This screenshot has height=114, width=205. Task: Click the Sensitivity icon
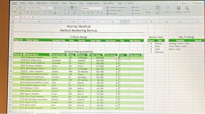[168, 8]
